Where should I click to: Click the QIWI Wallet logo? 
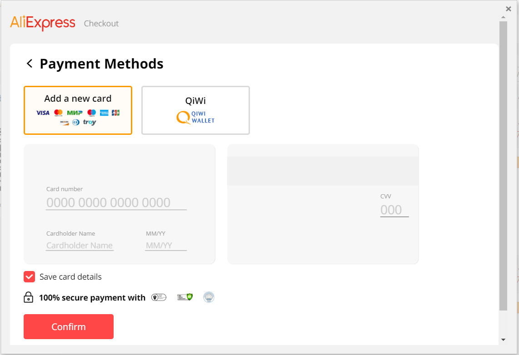coord(195,117)
